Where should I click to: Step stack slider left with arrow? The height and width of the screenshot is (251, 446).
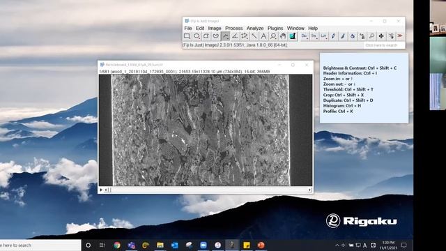106,190
